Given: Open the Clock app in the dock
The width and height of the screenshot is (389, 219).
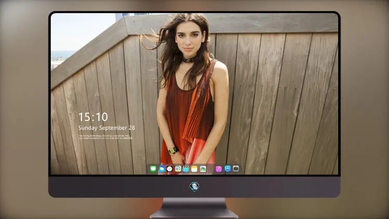Looking at the screenshot, I should click(170, 169).
